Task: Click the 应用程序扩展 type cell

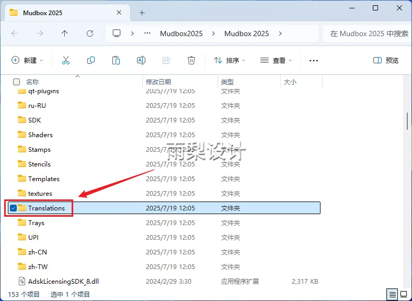Action: click(x=240, y=281)
